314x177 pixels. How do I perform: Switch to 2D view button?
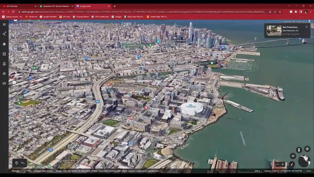coord(293,156)
